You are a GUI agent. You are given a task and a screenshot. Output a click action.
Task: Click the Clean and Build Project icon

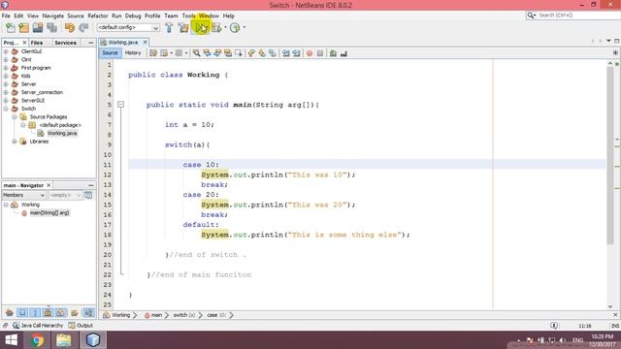(x=183, y=28)
